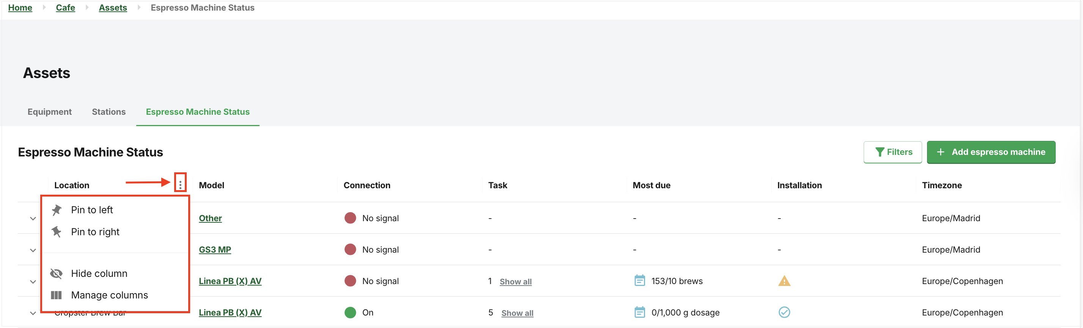
Task: Click the pin icon beside Pin to left
Action: pos(56,210)
